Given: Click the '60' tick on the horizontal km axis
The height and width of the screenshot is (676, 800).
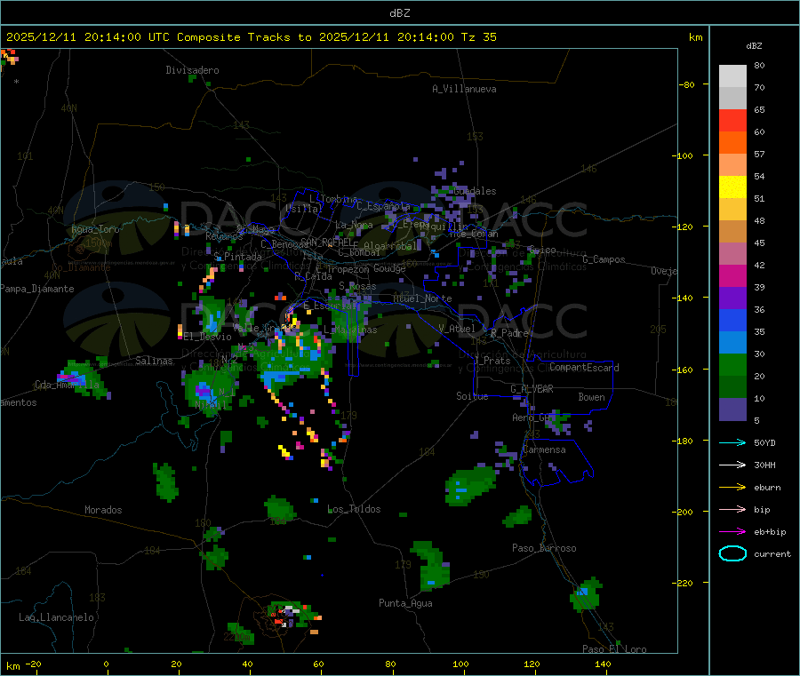Looking at the screenshot, I should point(318,664).
